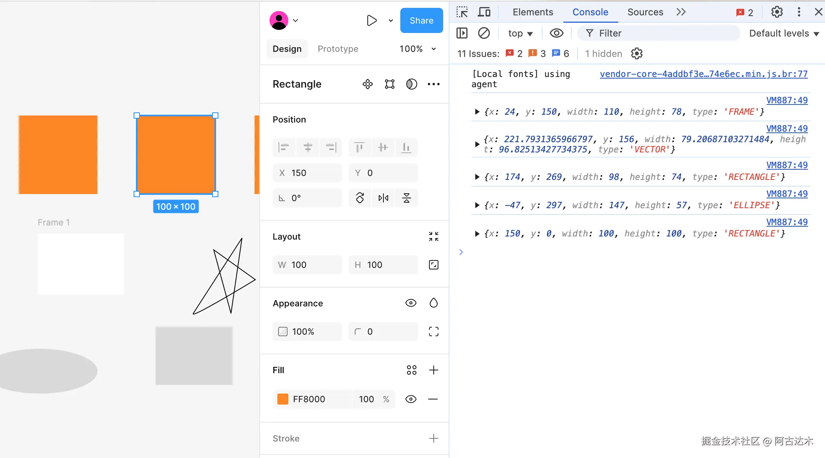The width and height of the screenshot is (825, 458).
Task: Click the align left icon
Action: coord(284,148)
